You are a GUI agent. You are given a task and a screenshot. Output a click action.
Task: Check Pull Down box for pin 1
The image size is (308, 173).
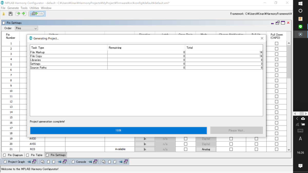276,43
